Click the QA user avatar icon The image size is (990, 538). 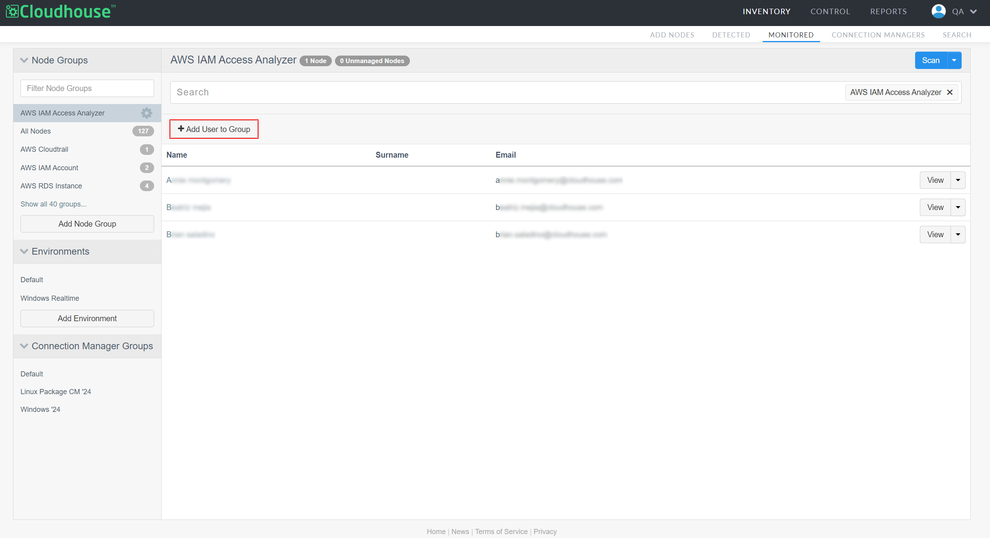[938, 11]
